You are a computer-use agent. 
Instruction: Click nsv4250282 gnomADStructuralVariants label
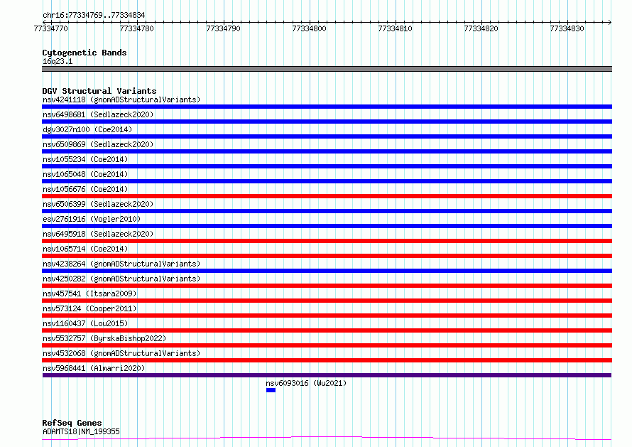click(x=121, y=279)
